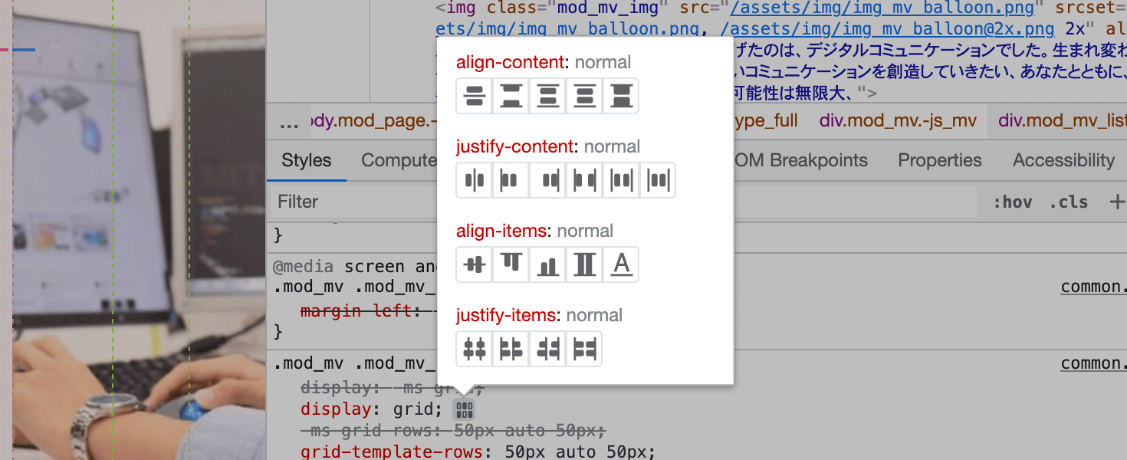Image resolution: width=1127 pixels, height=460 pixels.
Task: Set align-items to end icon
Action: point(548,264)
